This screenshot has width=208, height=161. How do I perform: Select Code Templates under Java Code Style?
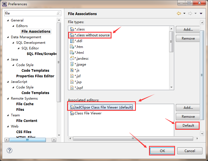[36, 70]
